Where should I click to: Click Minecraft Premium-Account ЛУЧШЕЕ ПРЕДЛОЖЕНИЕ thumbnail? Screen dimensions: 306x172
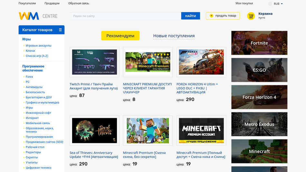201,131
